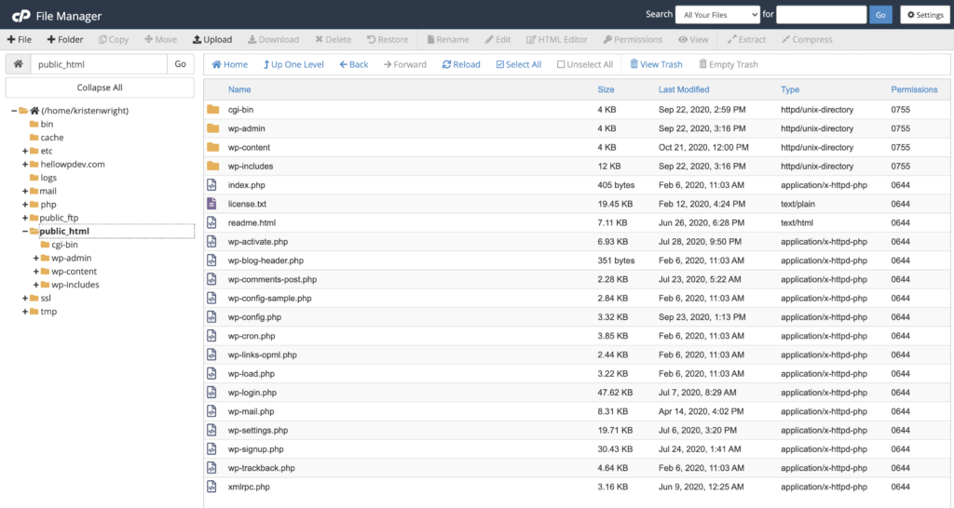This screenshot has height=508, width=954.
Task: Sort by Type column header
Action: [x=790, y=89]
